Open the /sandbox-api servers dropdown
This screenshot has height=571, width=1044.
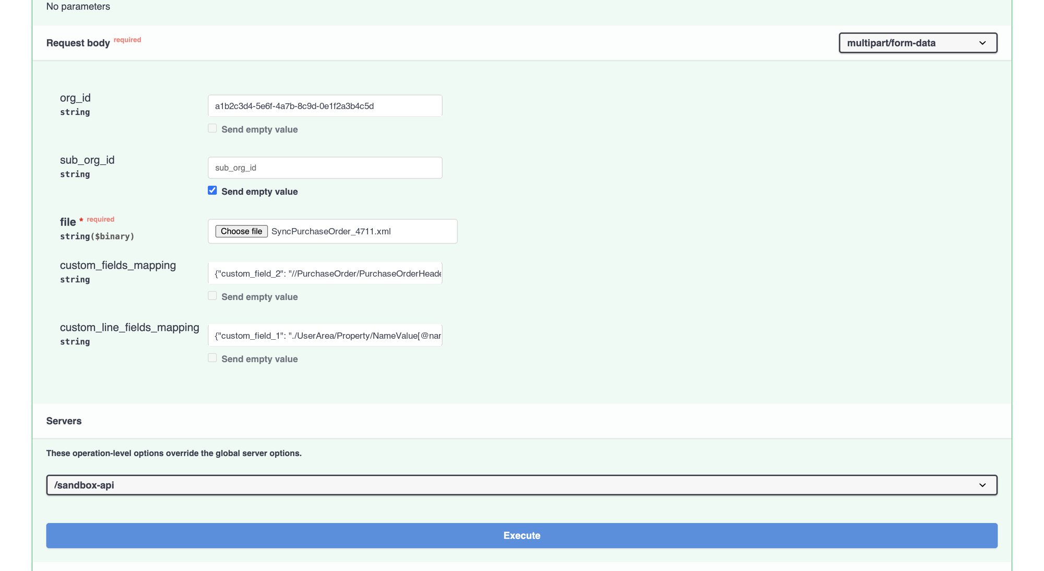click(521, 485)
